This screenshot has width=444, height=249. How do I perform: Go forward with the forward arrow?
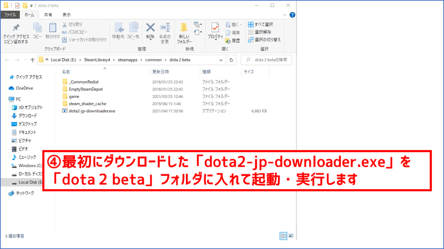click(17, 60)
